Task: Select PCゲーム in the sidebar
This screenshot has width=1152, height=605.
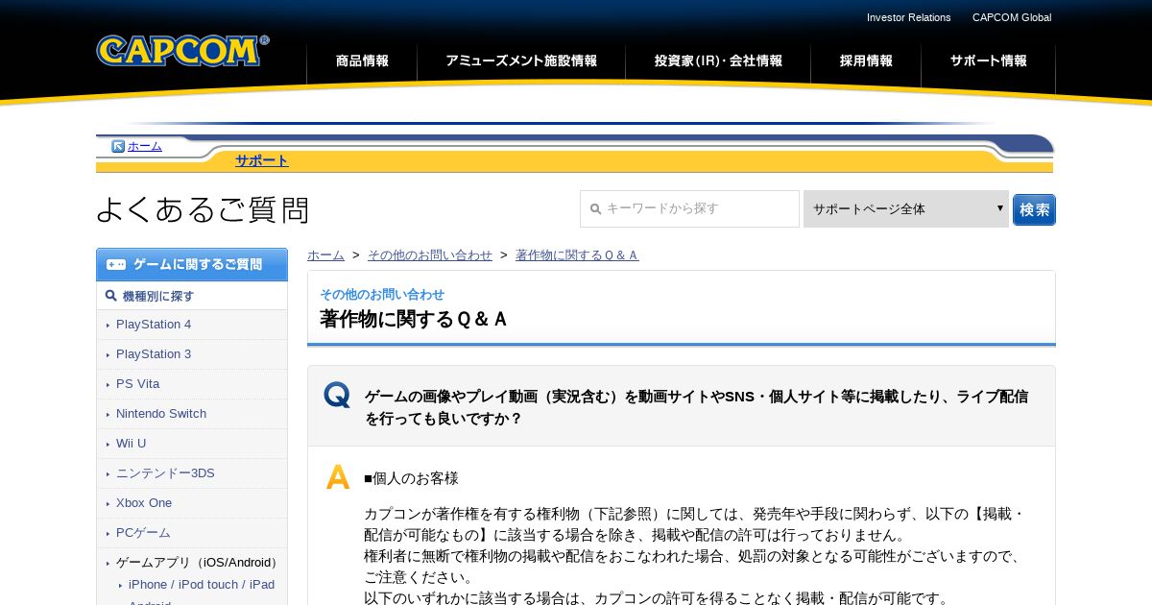Action: click(x=143, y=533)
